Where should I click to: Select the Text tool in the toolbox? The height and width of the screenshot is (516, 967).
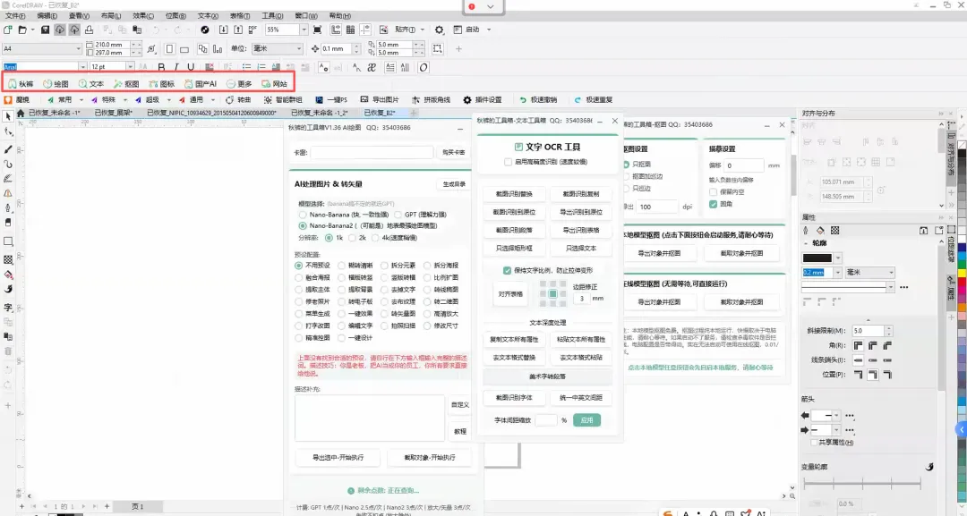tap(8, 307)
